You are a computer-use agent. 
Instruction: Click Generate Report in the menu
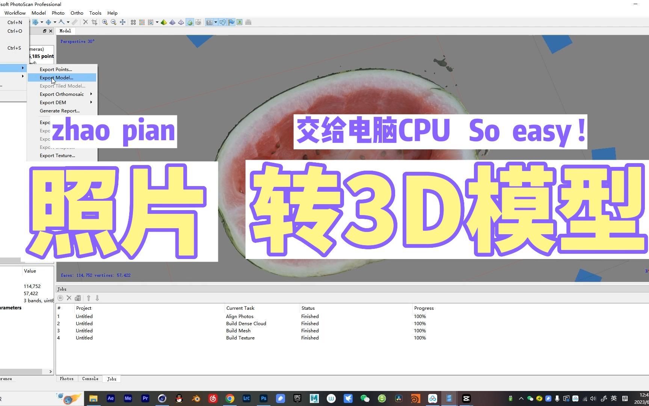click(59, 111)
